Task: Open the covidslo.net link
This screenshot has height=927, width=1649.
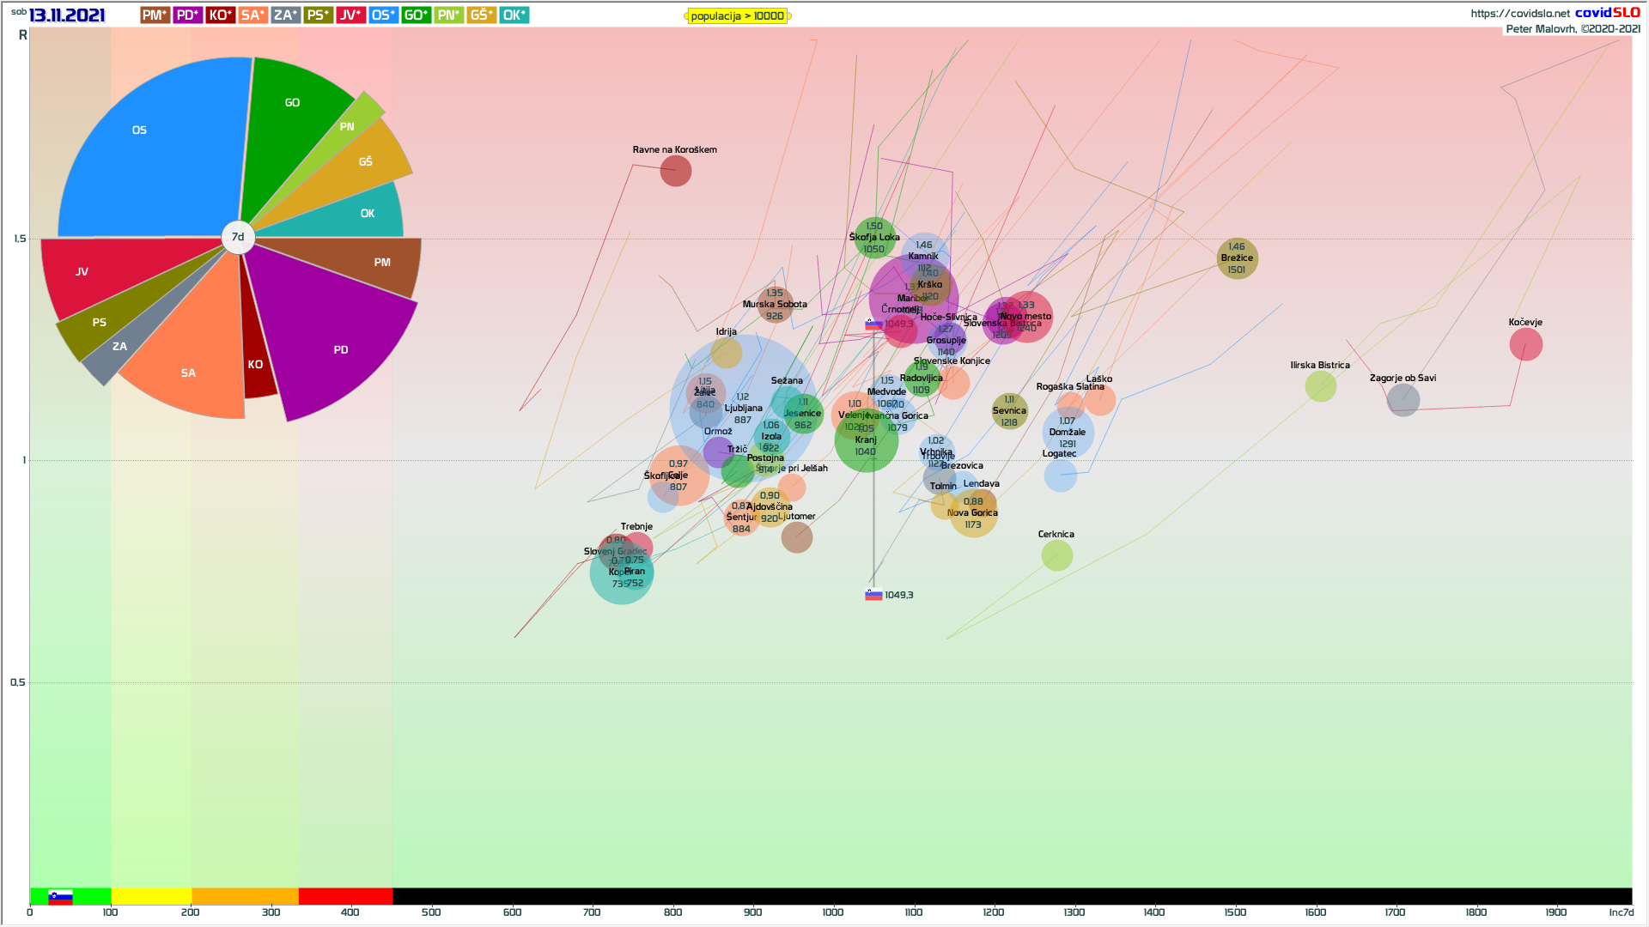Action: [x=1519, y=13]
